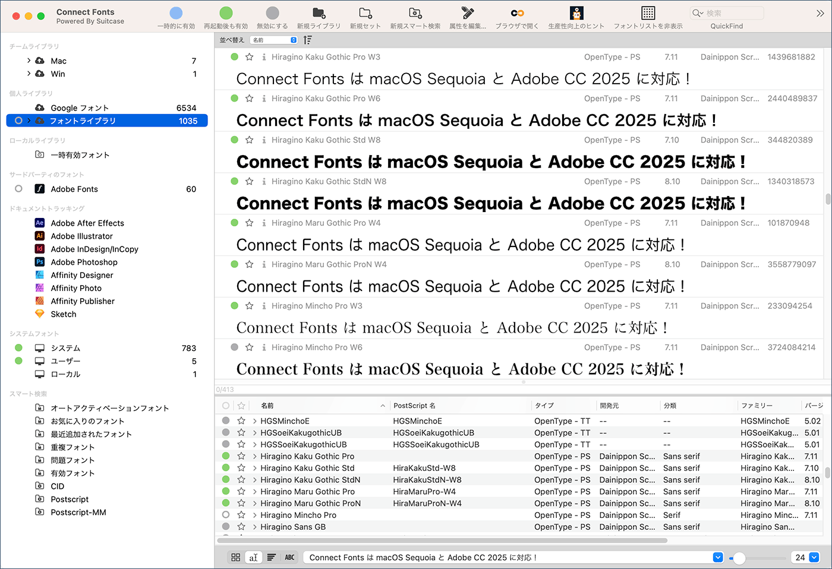Viewport: 832px width, 569px height.
Task: Sort by the ファミリー column header
Action: tap(769, 406)
